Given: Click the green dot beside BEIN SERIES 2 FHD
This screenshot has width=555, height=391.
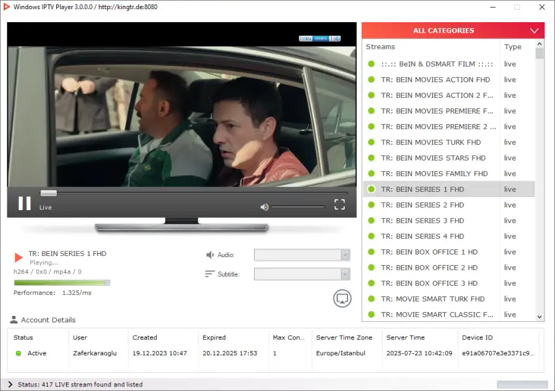Looking at the screenshot, I should coord(372,205).
